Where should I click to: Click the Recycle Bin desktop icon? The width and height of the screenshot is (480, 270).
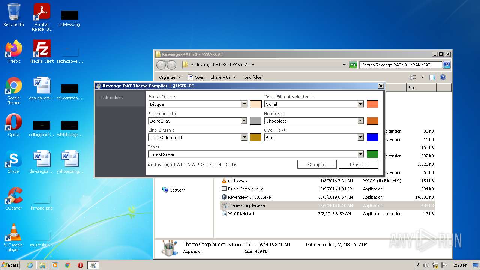13,15
